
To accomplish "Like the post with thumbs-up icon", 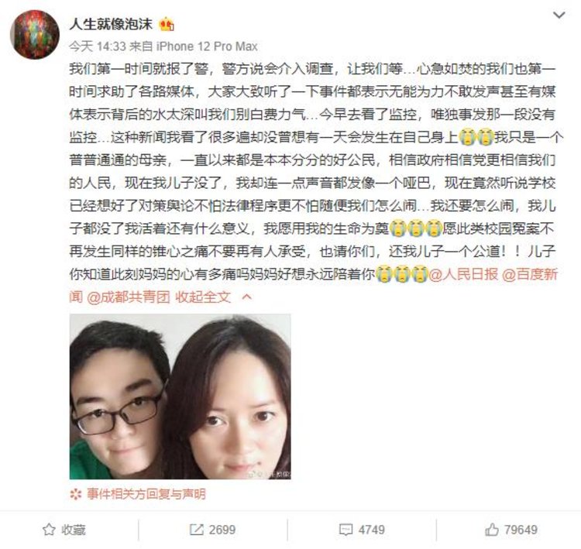I will pos(492,530).
